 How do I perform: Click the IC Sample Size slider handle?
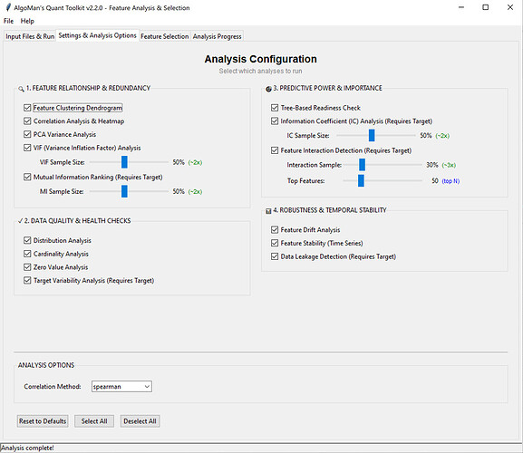click(x=372, y=135)
